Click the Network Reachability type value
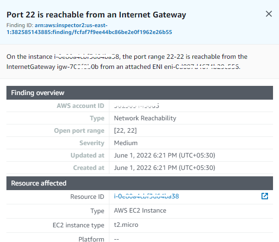Screen dimensions: 279x242 [145, 118]
